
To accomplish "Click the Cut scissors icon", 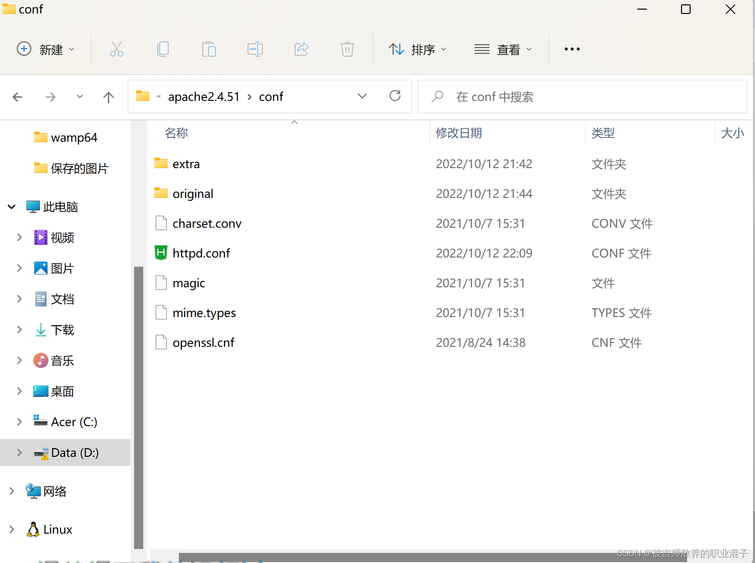I will coord(117,49).
